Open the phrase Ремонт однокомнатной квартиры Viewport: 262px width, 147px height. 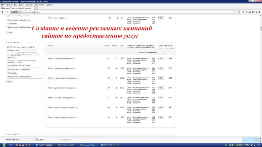[x=62, y=117]
